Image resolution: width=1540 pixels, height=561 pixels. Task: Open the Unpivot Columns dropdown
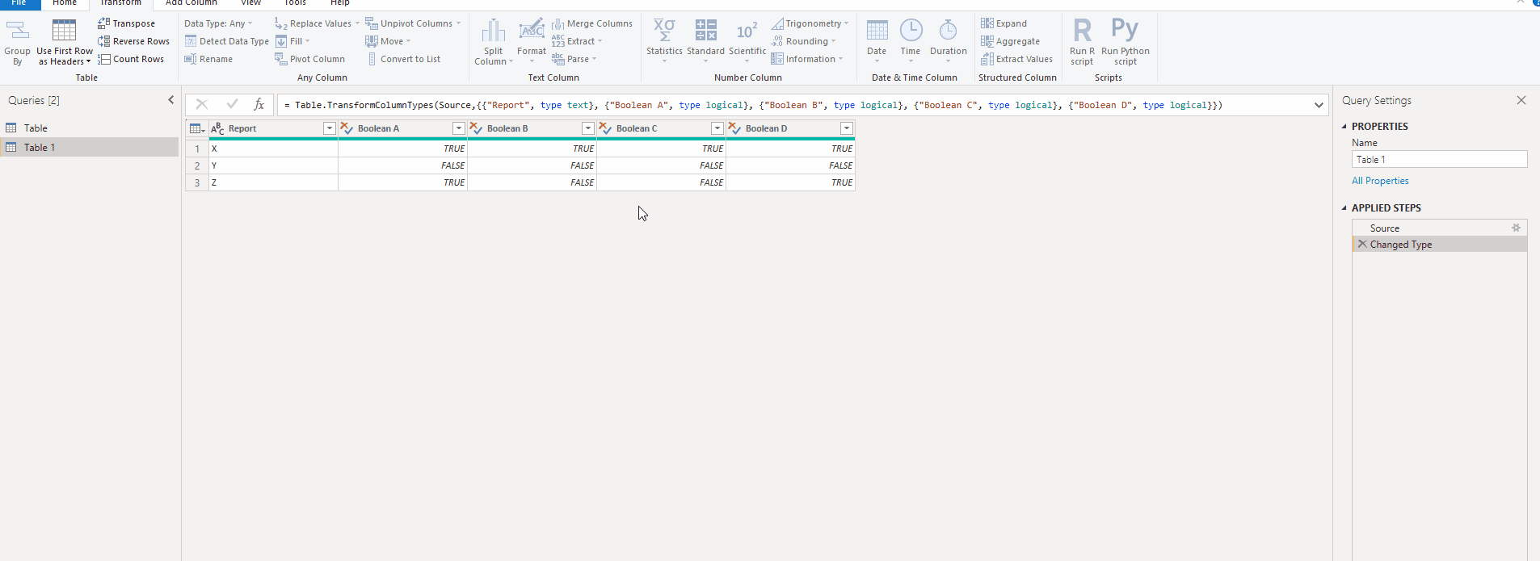(413, 23)
